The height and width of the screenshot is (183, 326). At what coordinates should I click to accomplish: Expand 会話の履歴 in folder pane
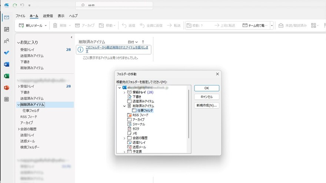tap(19, 129)
